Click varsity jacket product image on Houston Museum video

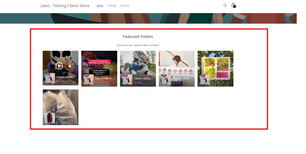tap(88, 79)
